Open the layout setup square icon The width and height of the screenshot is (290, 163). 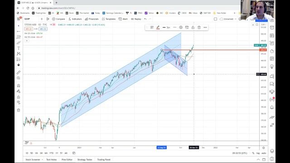coord(215,19)
